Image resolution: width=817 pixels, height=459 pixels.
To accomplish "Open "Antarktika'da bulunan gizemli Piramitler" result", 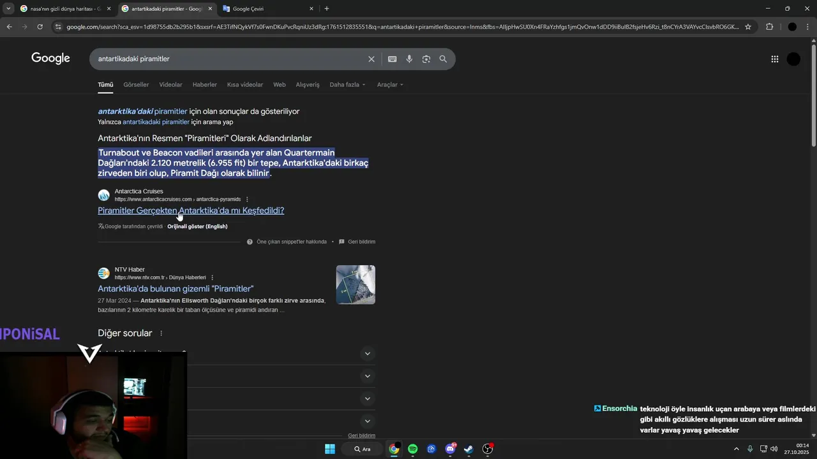I will coord(176,289).
